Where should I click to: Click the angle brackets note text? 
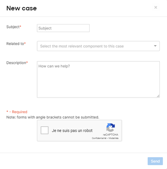53,117
